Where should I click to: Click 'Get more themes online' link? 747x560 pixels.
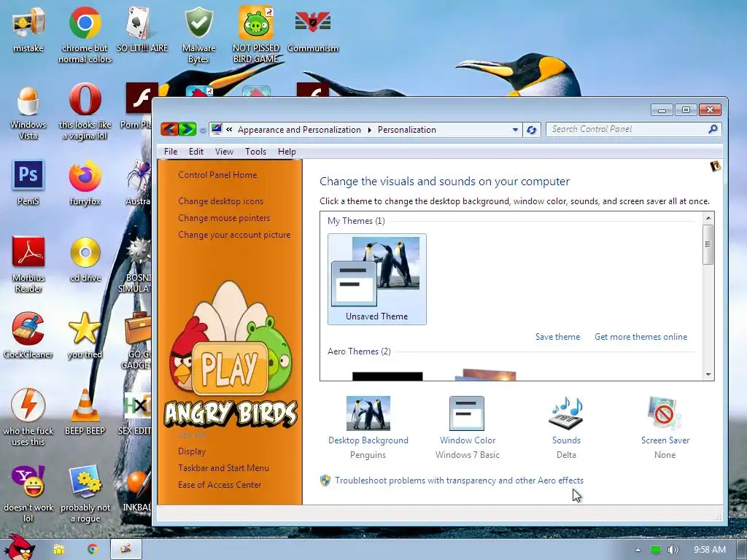click(640, 337)
